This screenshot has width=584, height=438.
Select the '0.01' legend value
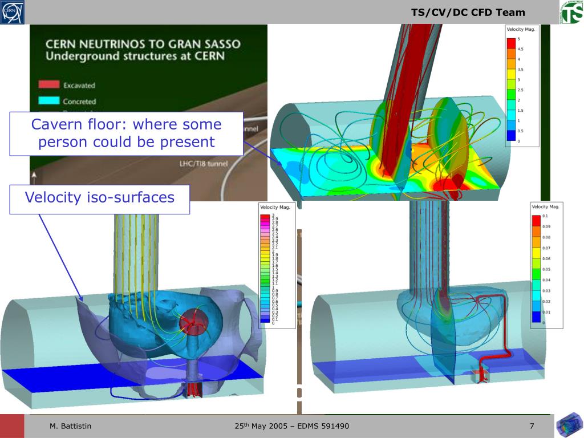pyautogui.click(x=546, y=312)
